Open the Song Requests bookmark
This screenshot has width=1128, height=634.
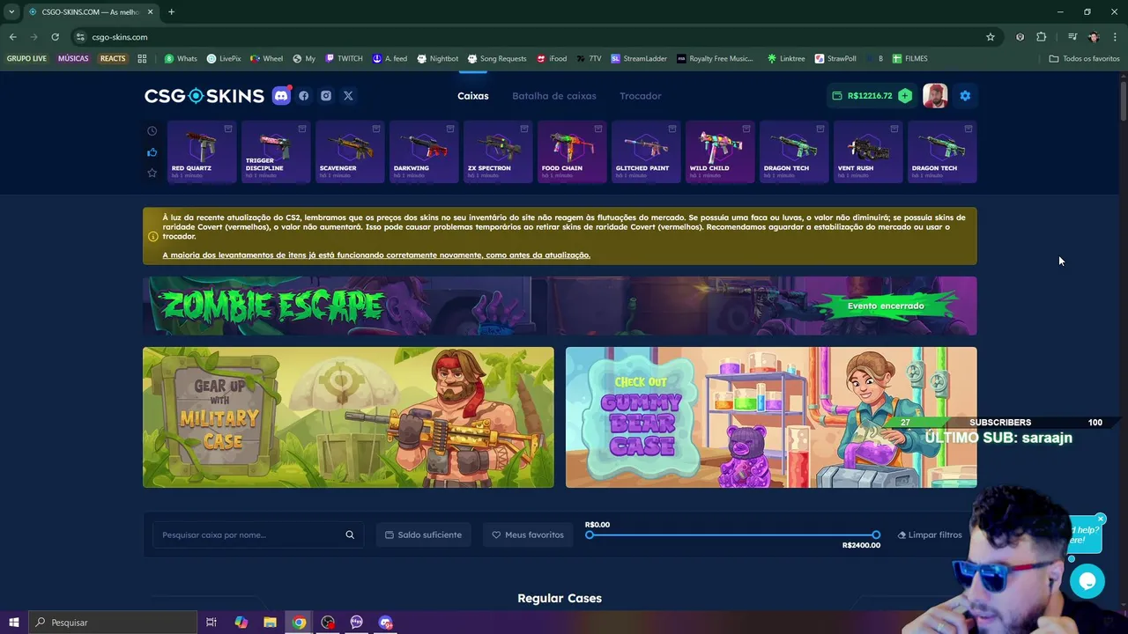tap(497, 59)
